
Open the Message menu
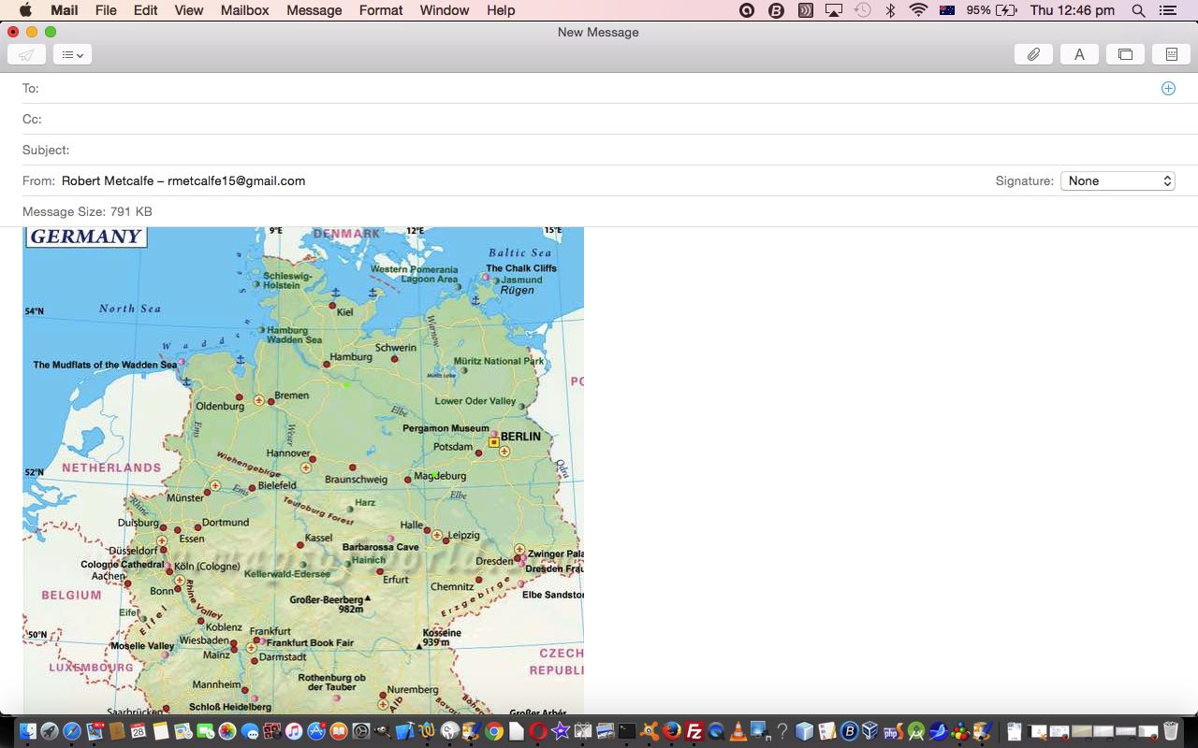(314, 10)
